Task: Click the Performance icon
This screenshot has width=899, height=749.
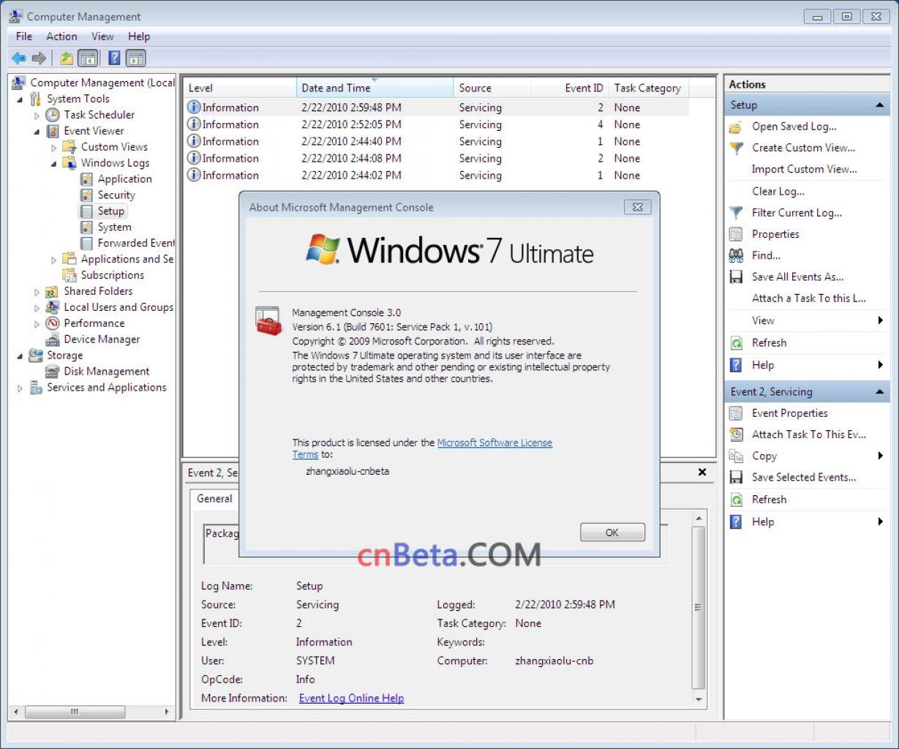Action: (x=52, y=323)
